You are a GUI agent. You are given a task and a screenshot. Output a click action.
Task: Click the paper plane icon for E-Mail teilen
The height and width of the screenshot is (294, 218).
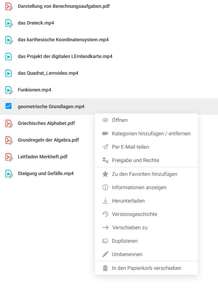[x=105, y=147]
